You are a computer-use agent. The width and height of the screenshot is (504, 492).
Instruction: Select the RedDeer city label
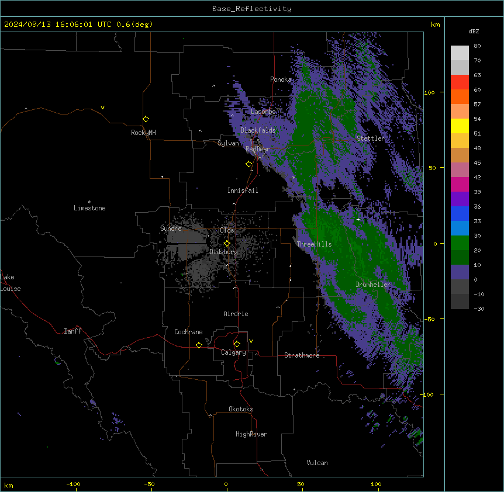258,149
